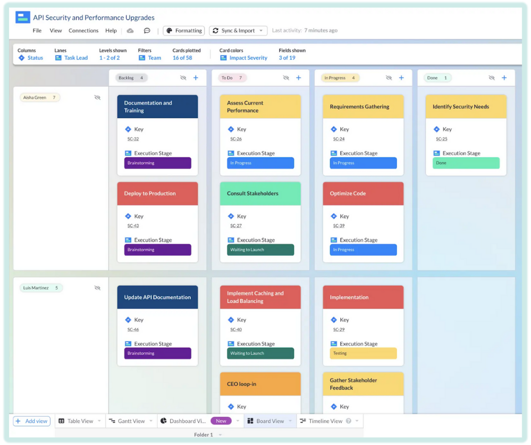Open the File menu
The width and height of the screenshot is (531, 445).
(x=37, y=31)
